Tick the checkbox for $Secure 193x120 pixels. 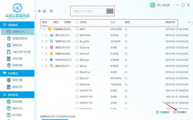77,78
